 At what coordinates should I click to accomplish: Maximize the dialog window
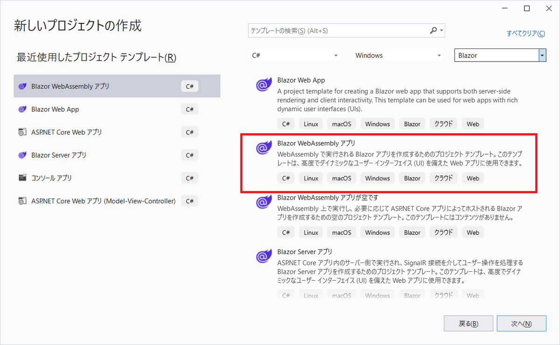526,8
